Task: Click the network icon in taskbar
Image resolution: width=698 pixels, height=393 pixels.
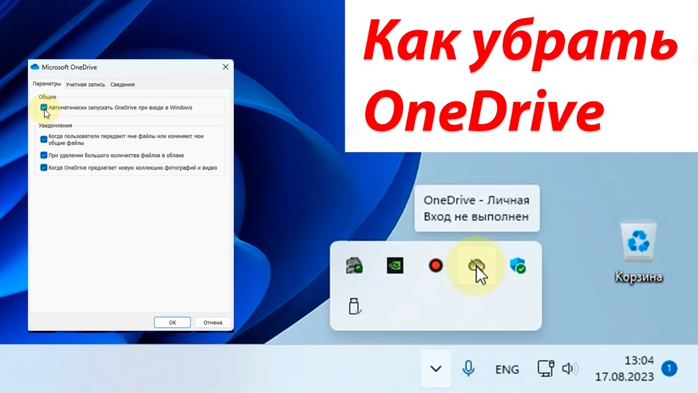Action: [545, 369]
